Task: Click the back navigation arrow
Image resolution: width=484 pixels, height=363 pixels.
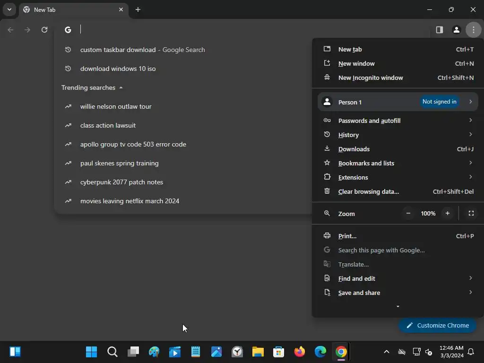Action: [10, 30]
